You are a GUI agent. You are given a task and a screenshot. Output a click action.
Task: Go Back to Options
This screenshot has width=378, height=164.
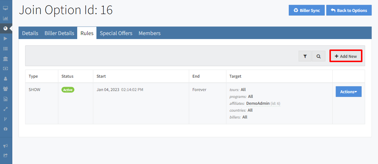point(349,10)
